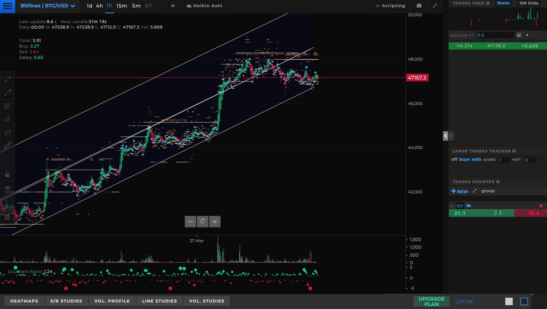
Task: Open Large Trades Tracker info icon
Action: pos(514,151)
